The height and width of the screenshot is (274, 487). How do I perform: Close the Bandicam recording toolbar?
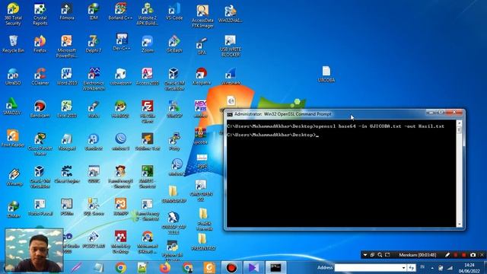482,255
